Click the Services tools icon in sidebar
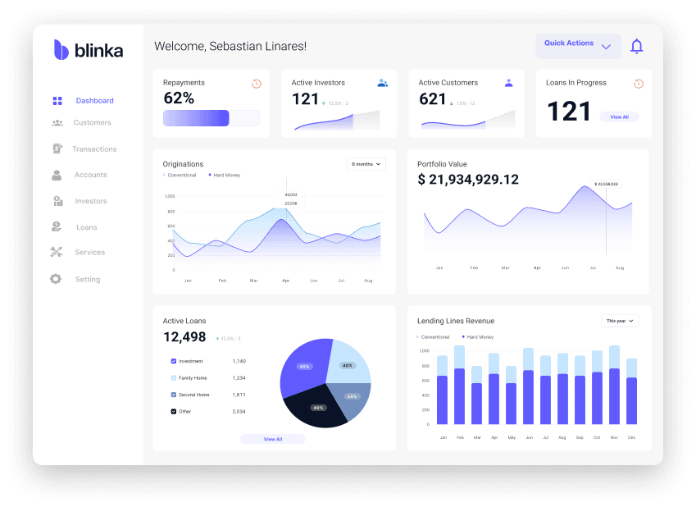This screenshot has width=696, height=507. point(57,253)
